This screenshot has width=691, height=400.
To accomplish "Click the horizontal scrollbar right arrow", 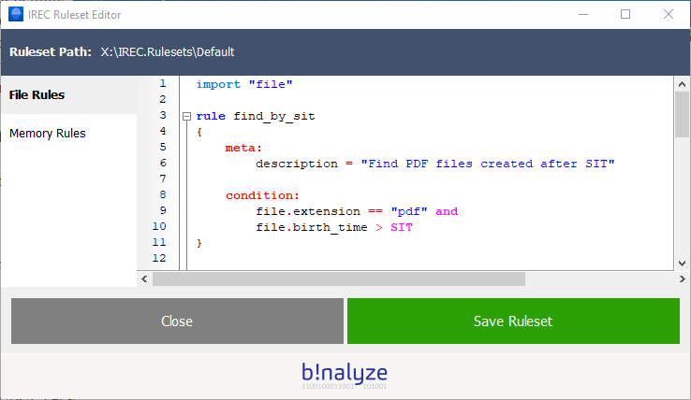I will click(667, 279).
